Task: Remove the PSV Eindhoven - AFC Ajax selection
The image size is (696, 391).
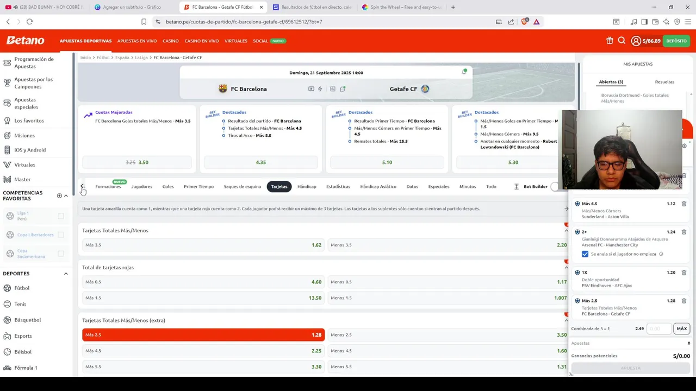Action: 684,273
